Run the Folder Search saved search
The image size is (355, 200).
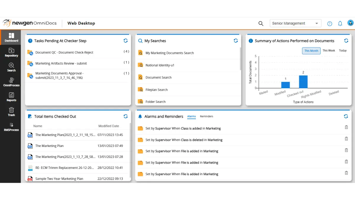155,102
